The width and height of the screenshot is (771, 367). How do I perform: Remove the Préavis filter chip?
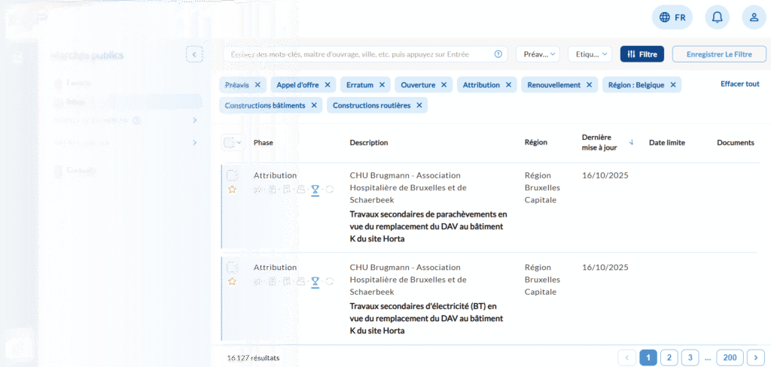coord(258,85)
